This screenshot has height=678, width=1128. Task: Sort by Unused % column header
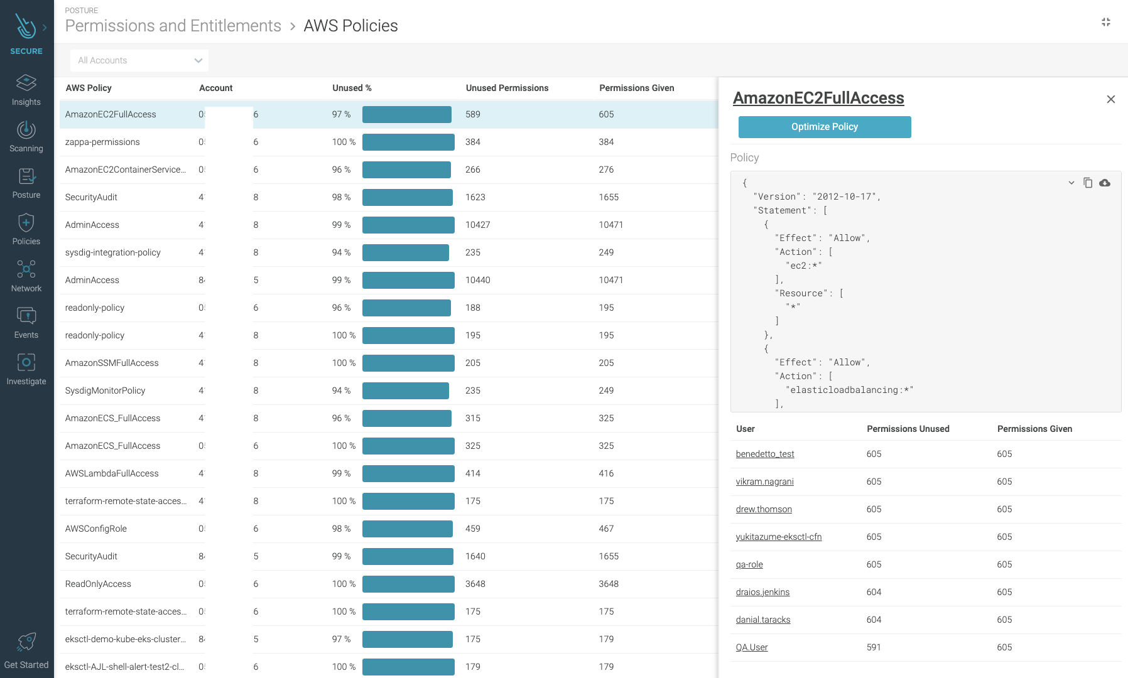[352, 88]
